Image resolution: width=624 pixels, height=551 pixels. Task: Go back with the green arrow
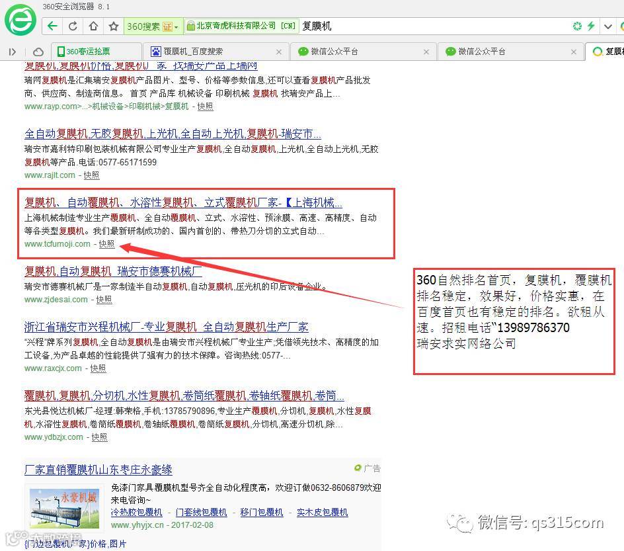pos(52,26)
